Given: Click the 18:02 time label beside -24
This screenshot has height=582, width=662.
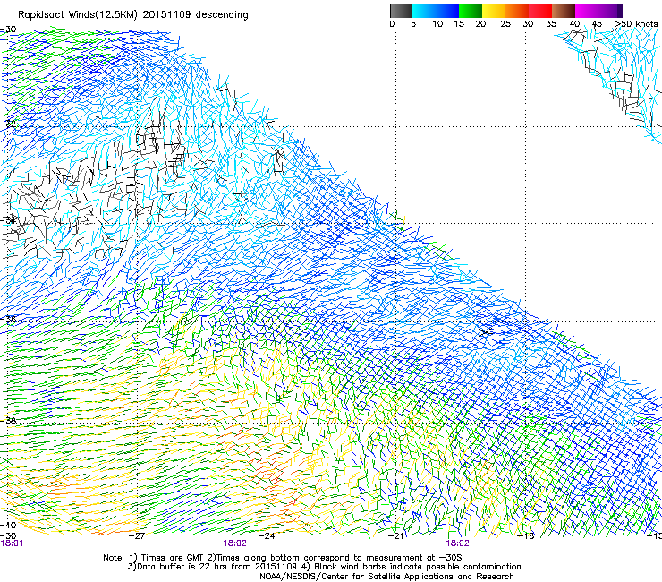Looking at the screenshot, I should click(x=234, y=543).
